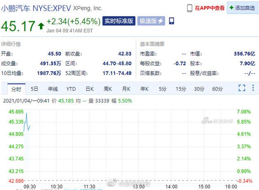Click the 16:00 time axis label

(231, 187)
